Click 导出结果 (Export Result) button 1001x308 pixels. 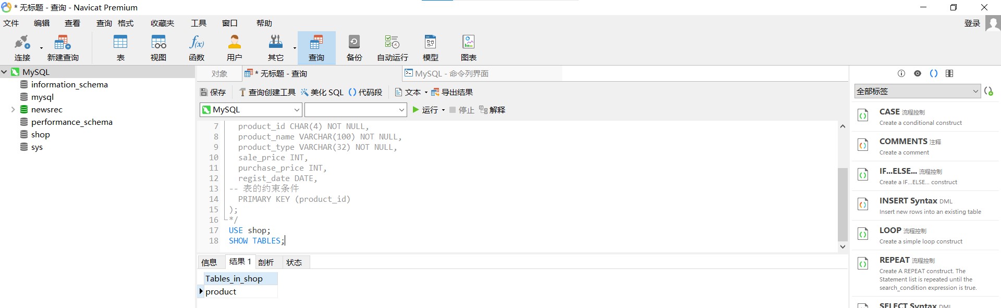(x=452, y=92)
